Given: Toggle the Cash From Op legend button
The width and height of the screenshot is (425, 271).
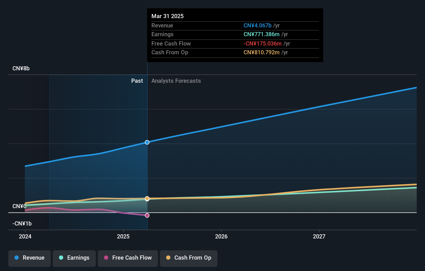Looking at the screenshot, I should pos(189,258).
